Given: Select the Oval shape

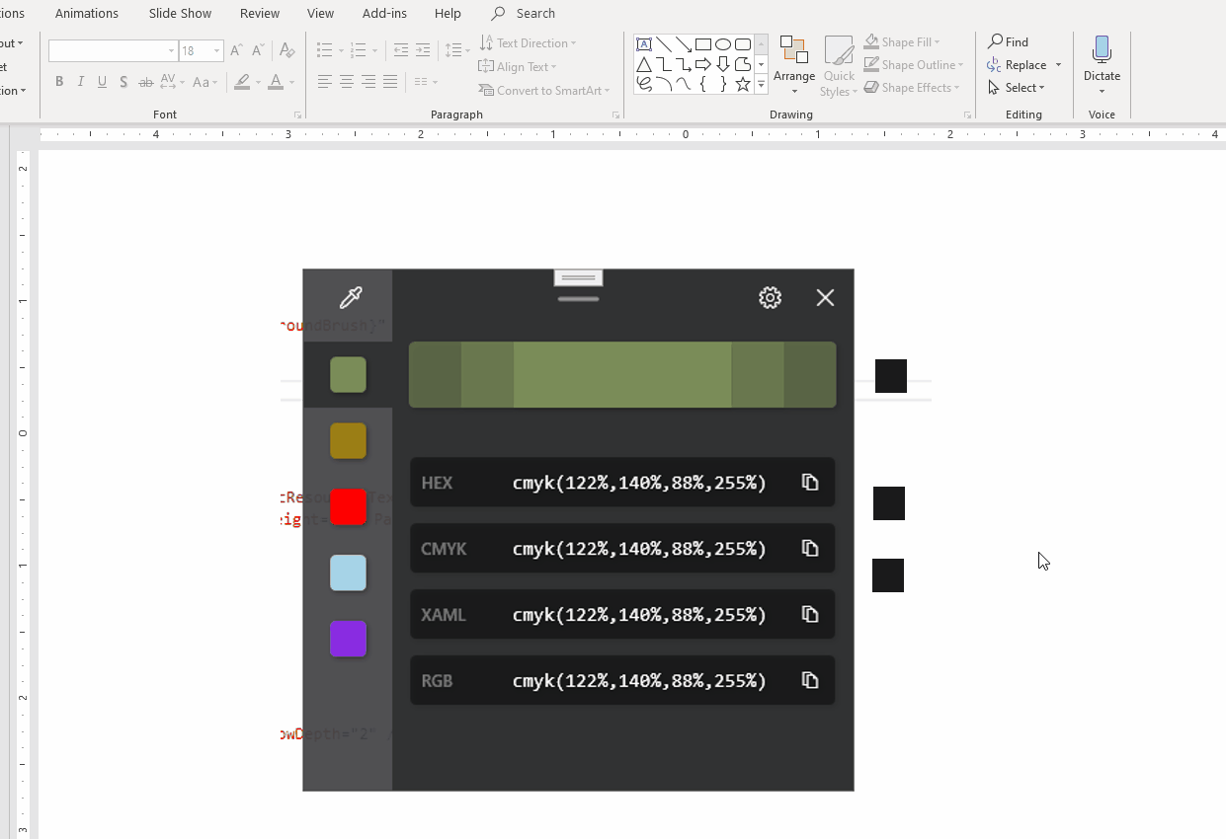Looking at the screenshot, I should click(723, 44).
